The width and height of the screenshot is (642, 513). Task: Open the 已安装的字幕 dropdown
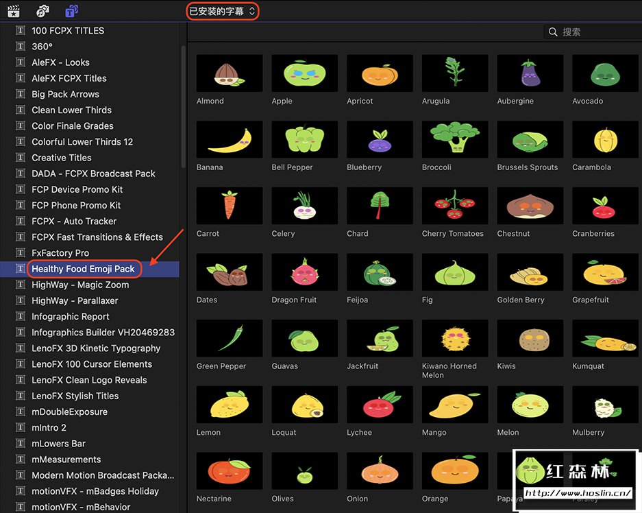222,11
